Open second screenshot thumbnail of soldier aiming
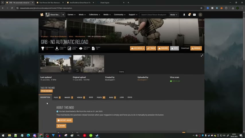Screen dimensions: 245x138 pos(89,64)
